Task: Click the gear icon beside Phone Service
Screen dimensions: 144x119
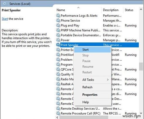Action: coord(58,21)
